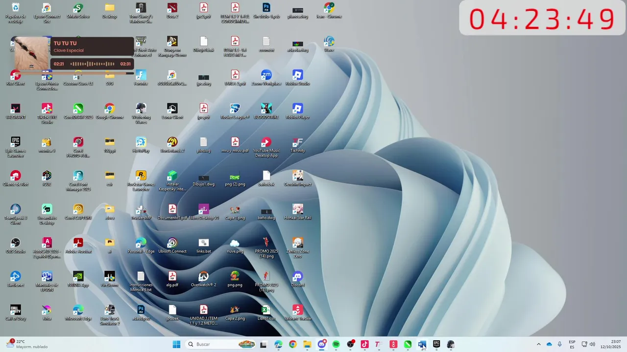
Task: Select the Roblox Studio shortcut
Action: pyautogui.click(x=298, y=78)
